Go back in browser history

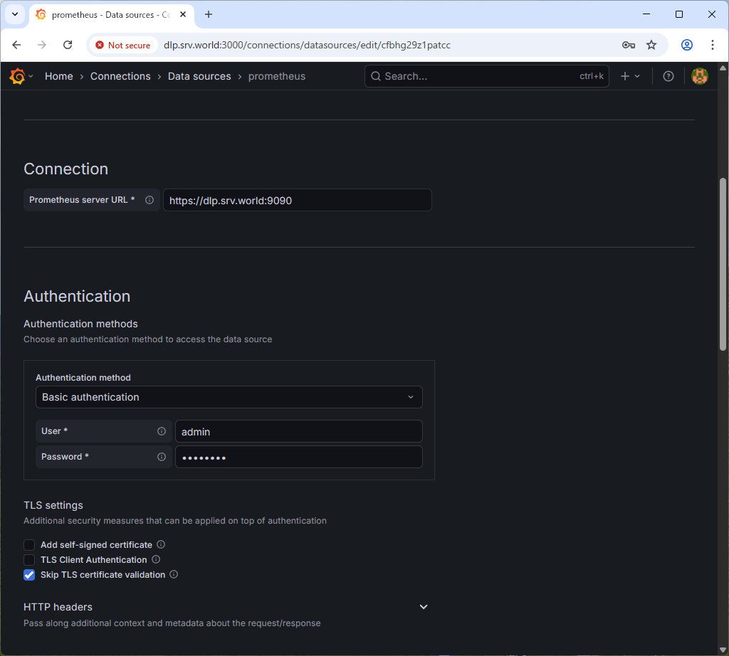(17, 45)
